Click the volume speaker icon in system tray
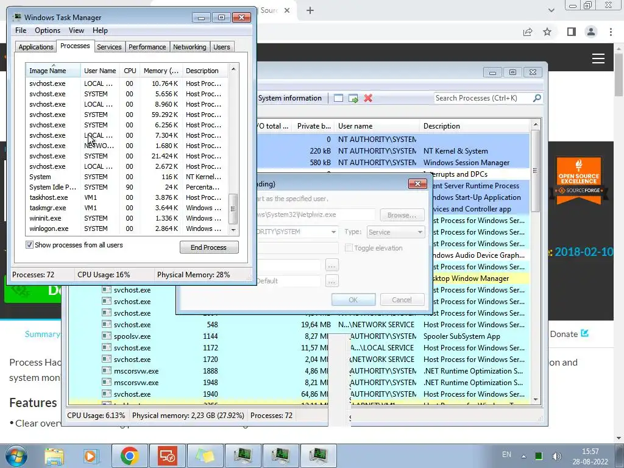Screen dimensions: 624x468 pyautogui.click(x=556, y=456)
